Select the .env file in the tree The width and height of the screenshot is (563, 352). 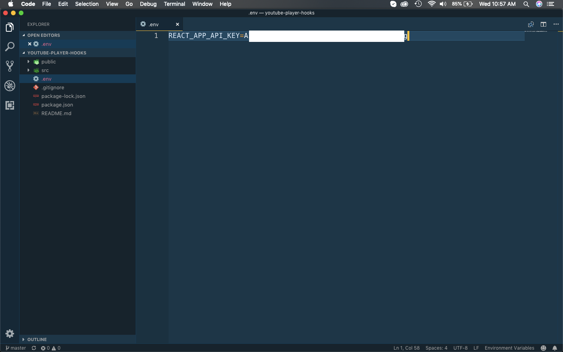77,79
